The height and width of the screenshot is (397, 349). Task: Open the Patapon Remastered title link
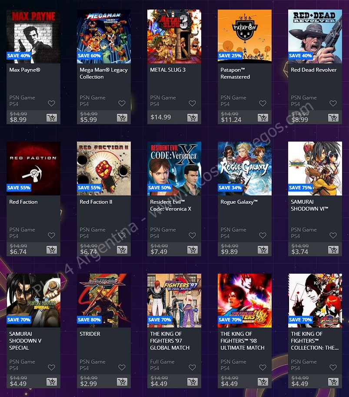point(235,73)
